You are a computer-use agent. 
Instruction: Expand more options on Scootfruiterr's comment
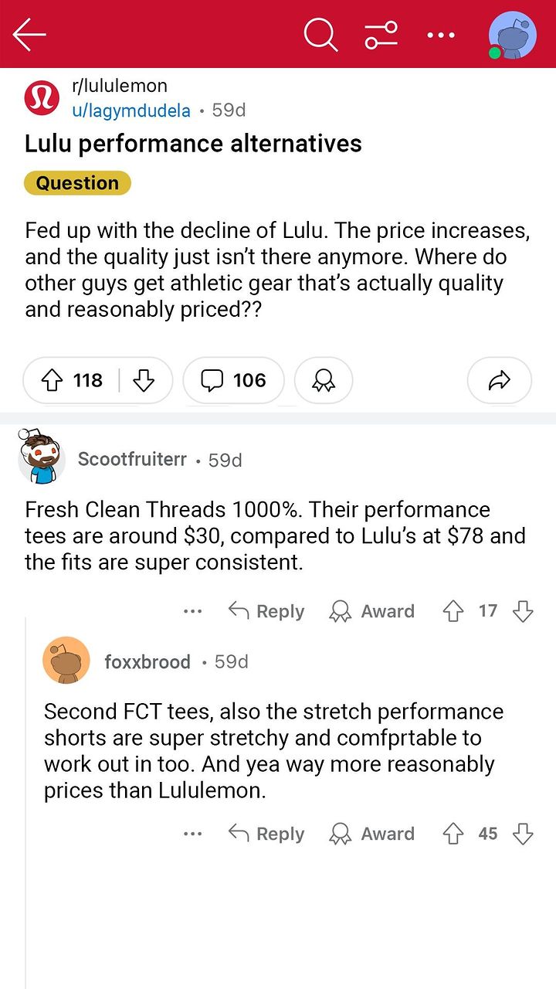tap(193, 611)
